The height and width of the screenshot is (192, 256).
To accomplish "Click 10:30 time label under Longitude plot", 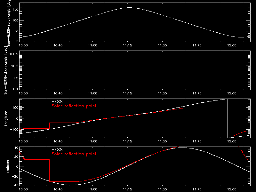I will [x=23, y=141].
